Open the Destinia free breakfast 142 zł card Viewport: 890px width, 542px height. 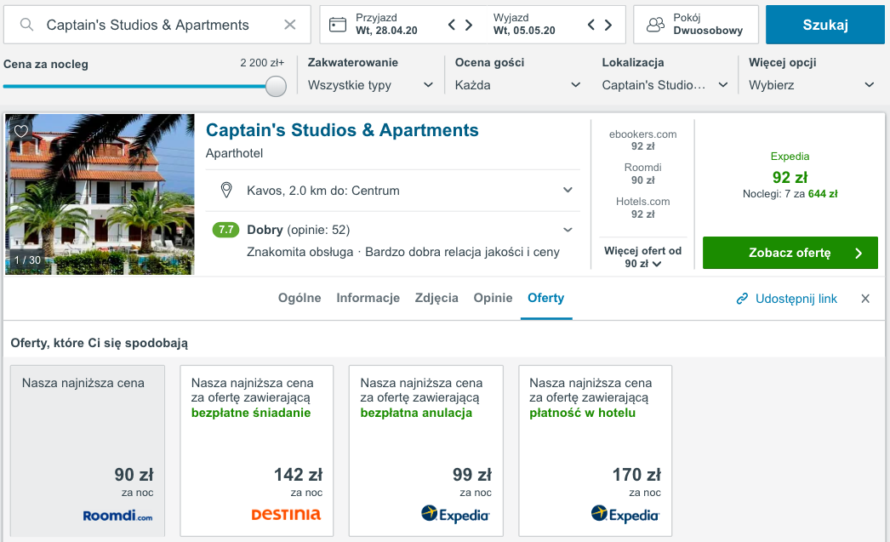257,451
